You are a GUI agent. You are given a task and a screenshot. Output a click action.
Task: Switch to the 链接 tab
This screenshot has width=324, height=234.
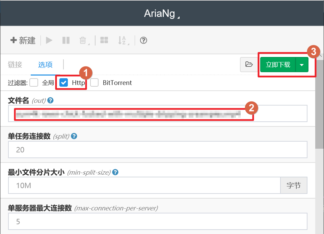click(x=15, y=64)
